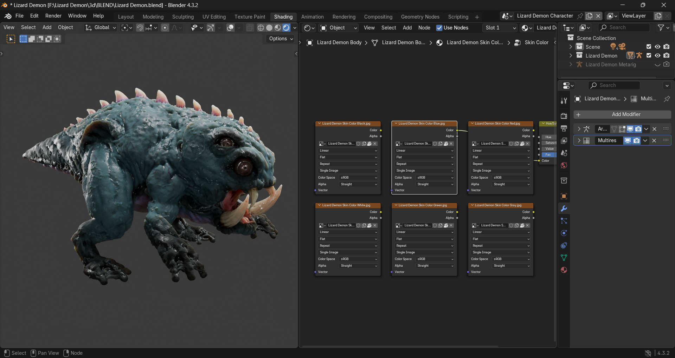Viewport: 675px width, 358px height.
Task: Click the pin icon in Properties breadcrumb
Action: point(667,99)
